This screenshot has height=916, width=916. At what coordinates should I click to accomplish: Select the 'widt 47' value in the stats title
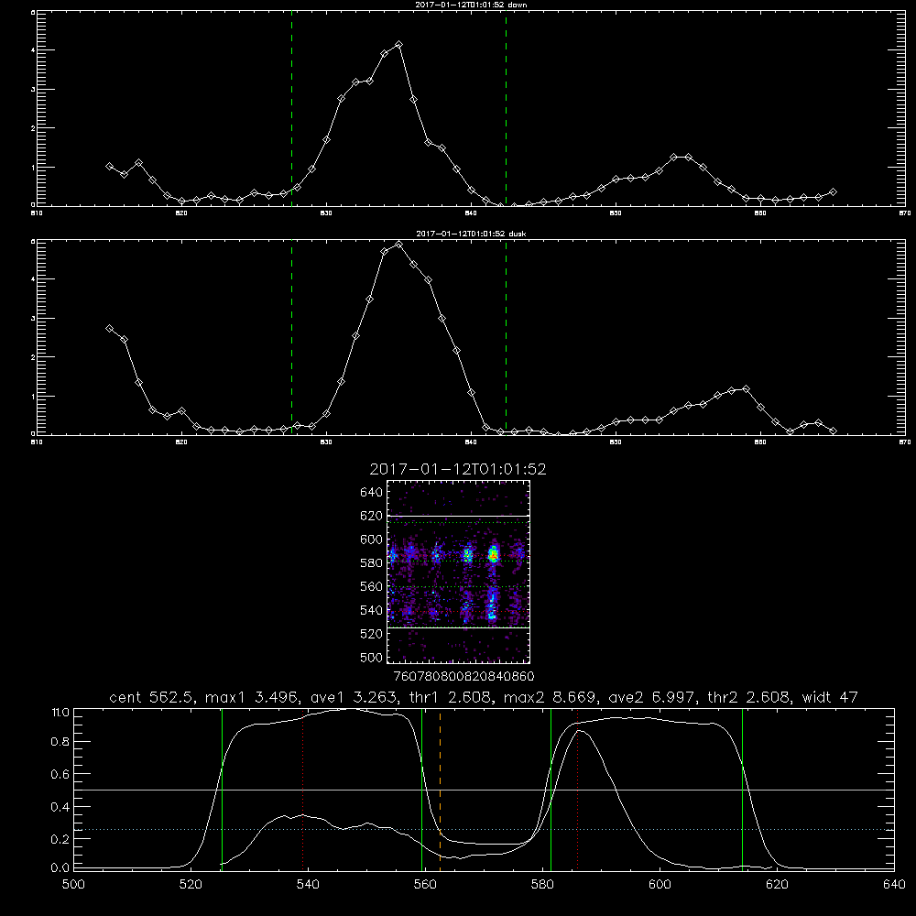coord(830,697)
